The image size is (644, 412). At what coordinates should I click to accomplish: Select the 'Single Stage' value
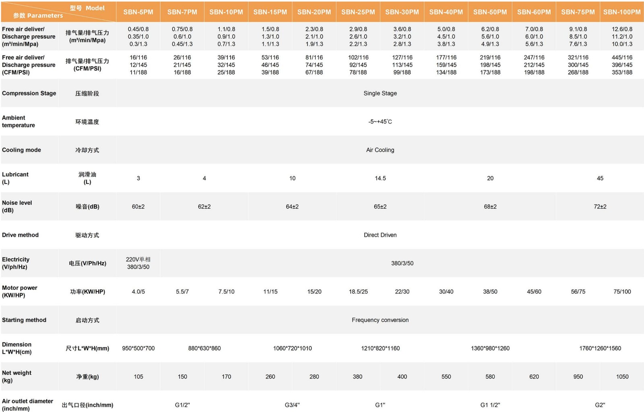pyautogui.click(x=380, y=93)
